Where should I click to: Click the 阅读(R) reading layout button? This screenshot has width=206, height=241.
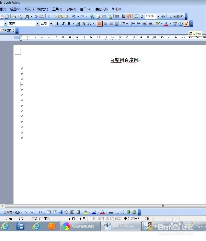[x=176, y=16]
